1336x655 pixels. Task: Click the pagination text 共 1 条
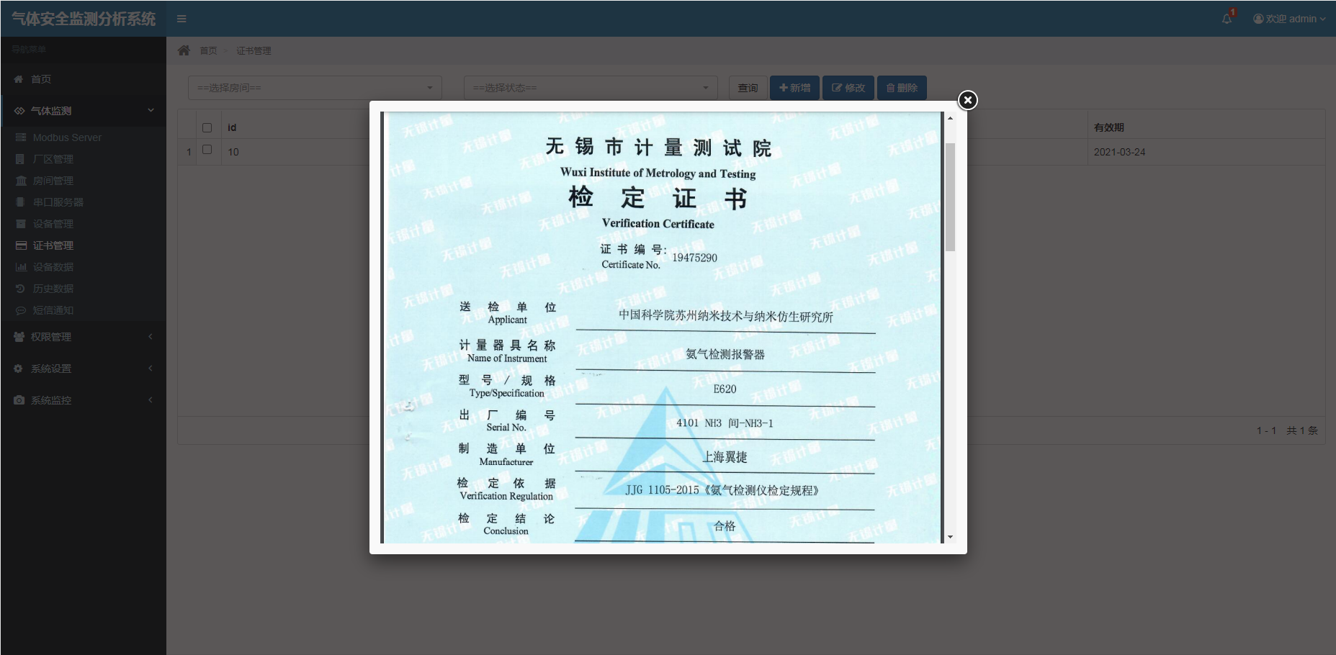1302,430
